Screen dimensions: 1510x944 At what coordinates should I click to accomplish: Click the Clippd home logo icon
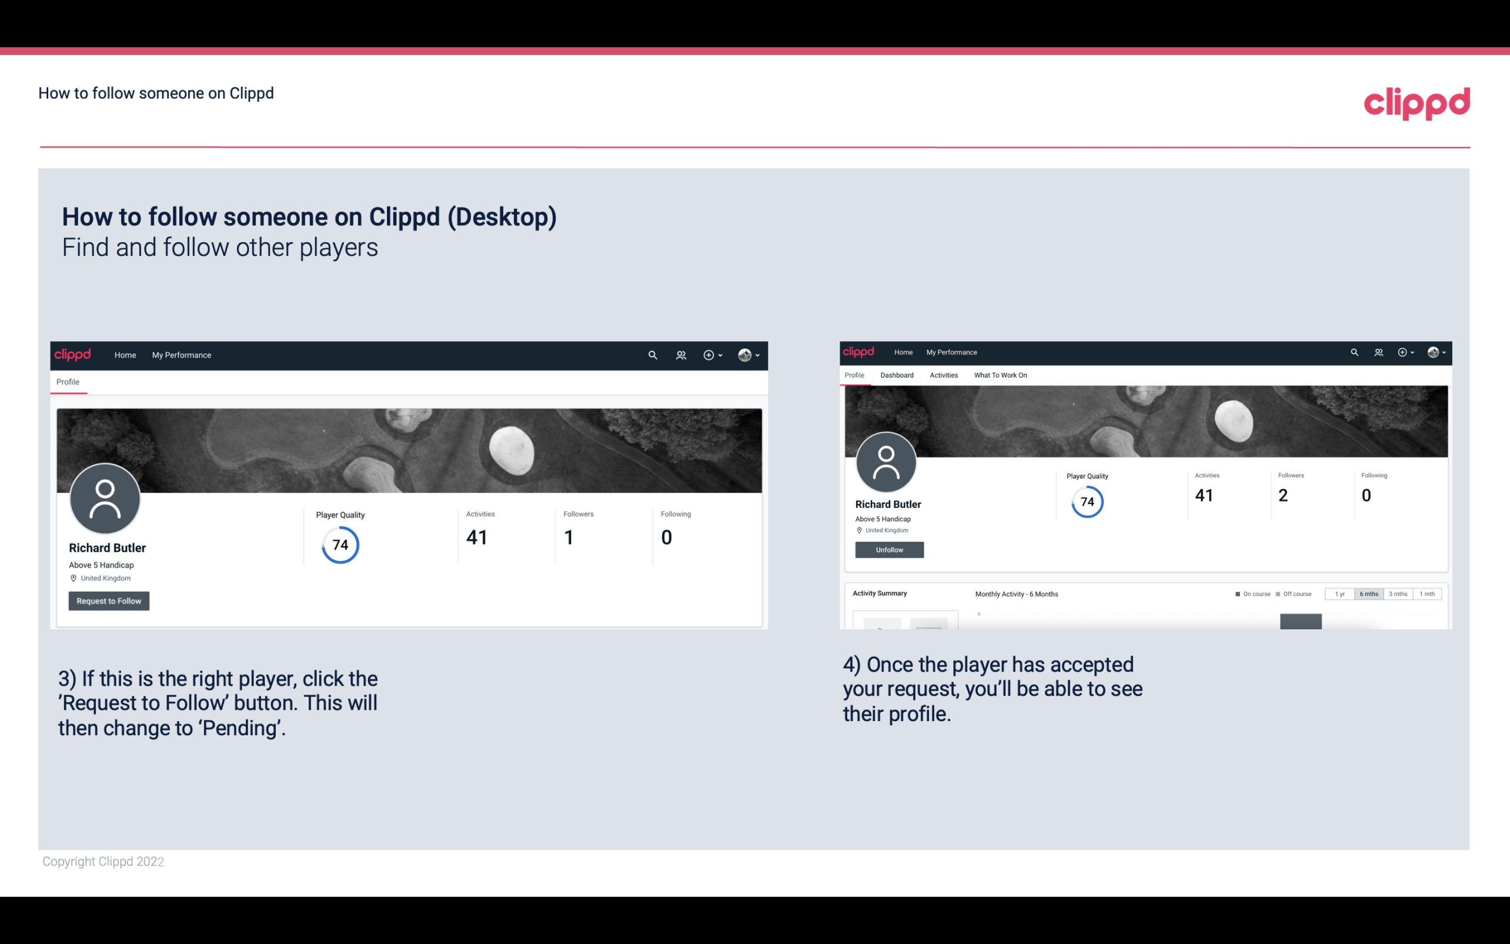(x=1417, y=102)
